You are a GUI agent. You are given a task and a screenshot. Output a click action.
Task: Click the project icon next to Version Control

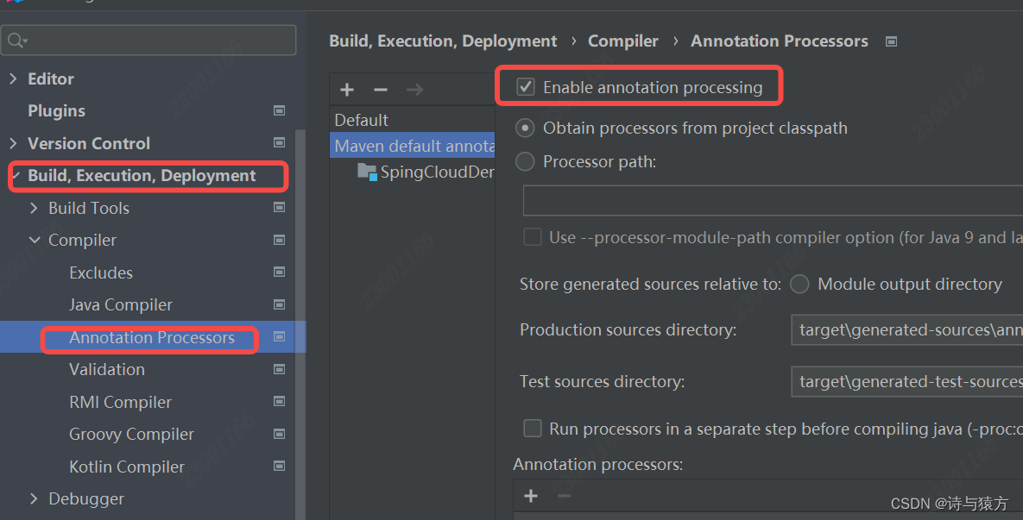[x=279, y=142]
